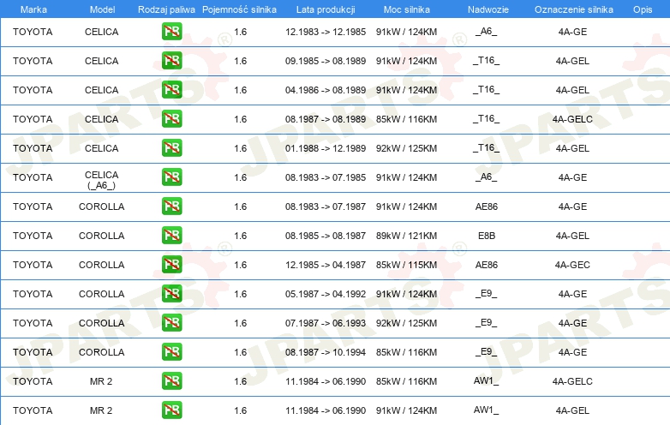Select the Model column header

pyautogui.click(x=102, y=9)
